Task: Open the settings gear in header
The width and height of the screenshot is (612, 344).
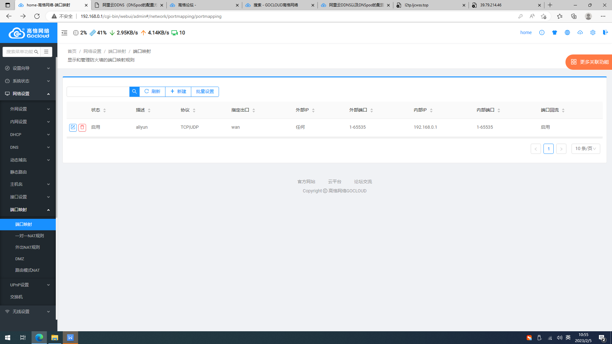Action: [593, 32]
